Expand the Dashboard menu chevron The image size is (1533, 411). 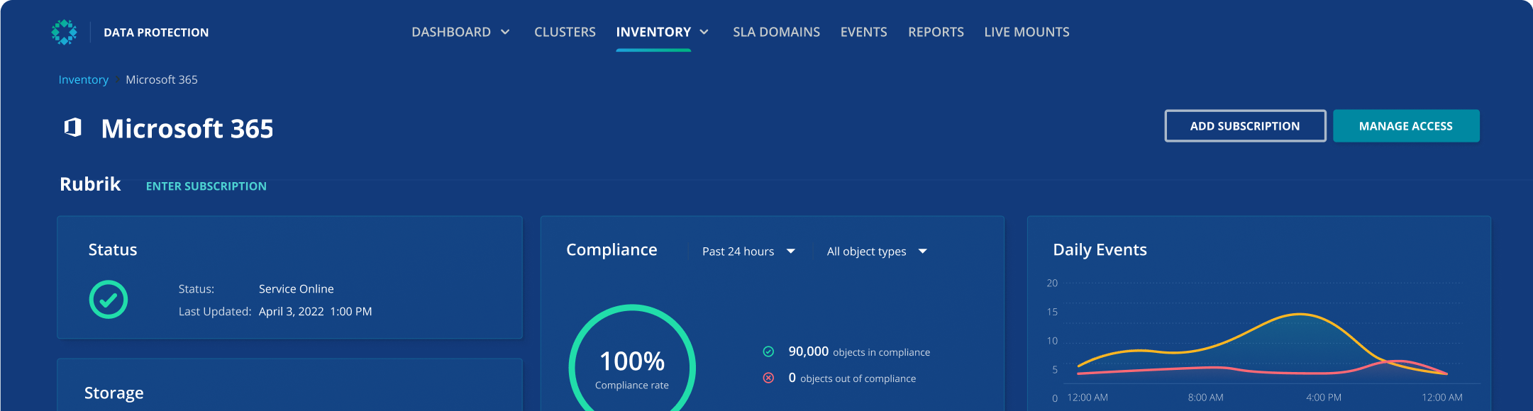[x=505, y=32]
